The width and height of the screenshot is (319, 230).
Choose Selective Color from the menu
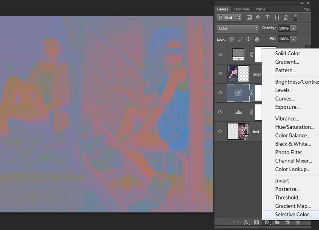click(293, 214)
